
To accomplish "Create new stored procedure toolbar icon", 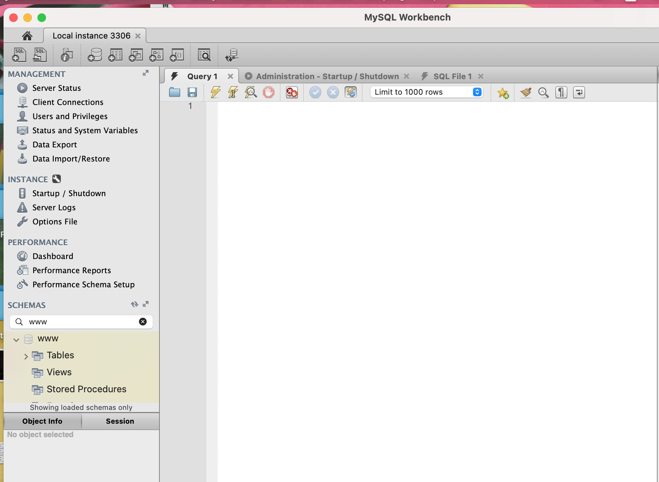I will [x=156, y=55].
